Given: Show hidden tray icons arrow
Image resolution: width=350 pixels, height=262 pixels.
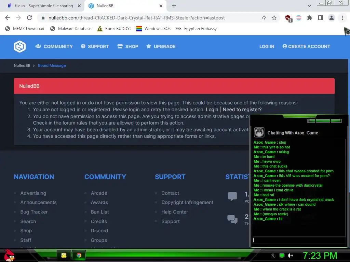Looking at the screenshot, I should point(273,256).
